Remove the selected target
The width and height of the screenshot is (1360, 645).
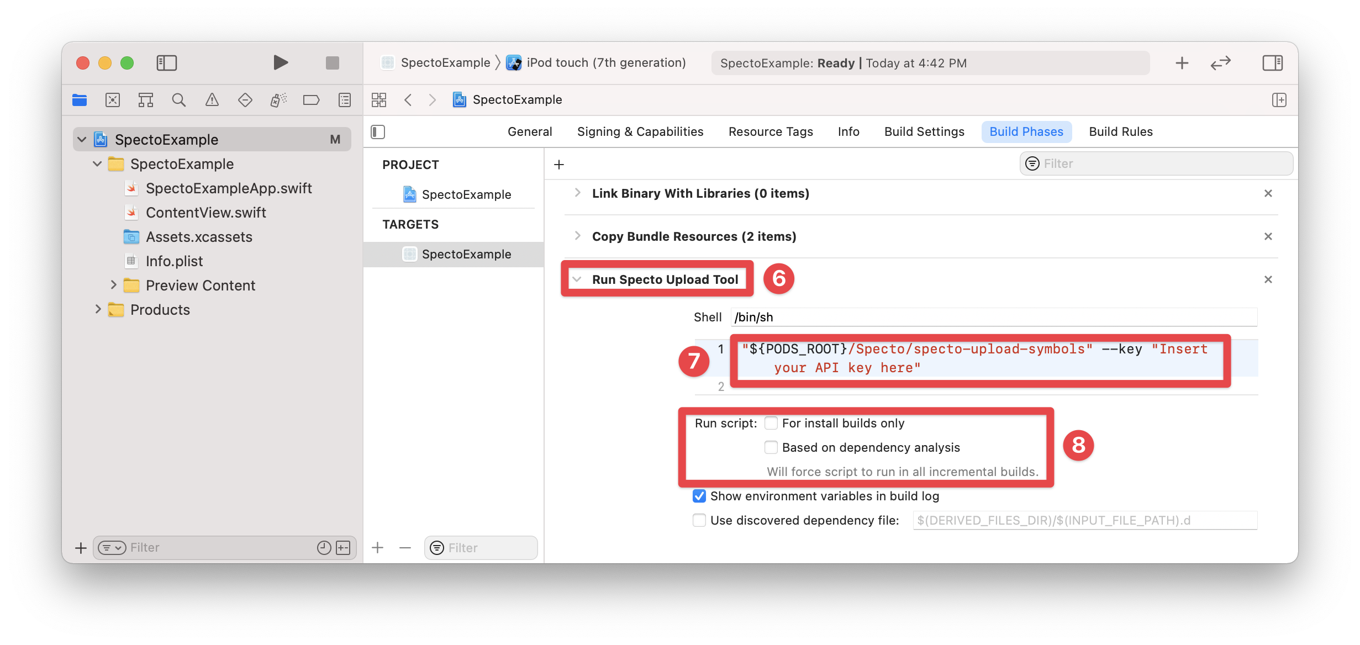[405, 548]
